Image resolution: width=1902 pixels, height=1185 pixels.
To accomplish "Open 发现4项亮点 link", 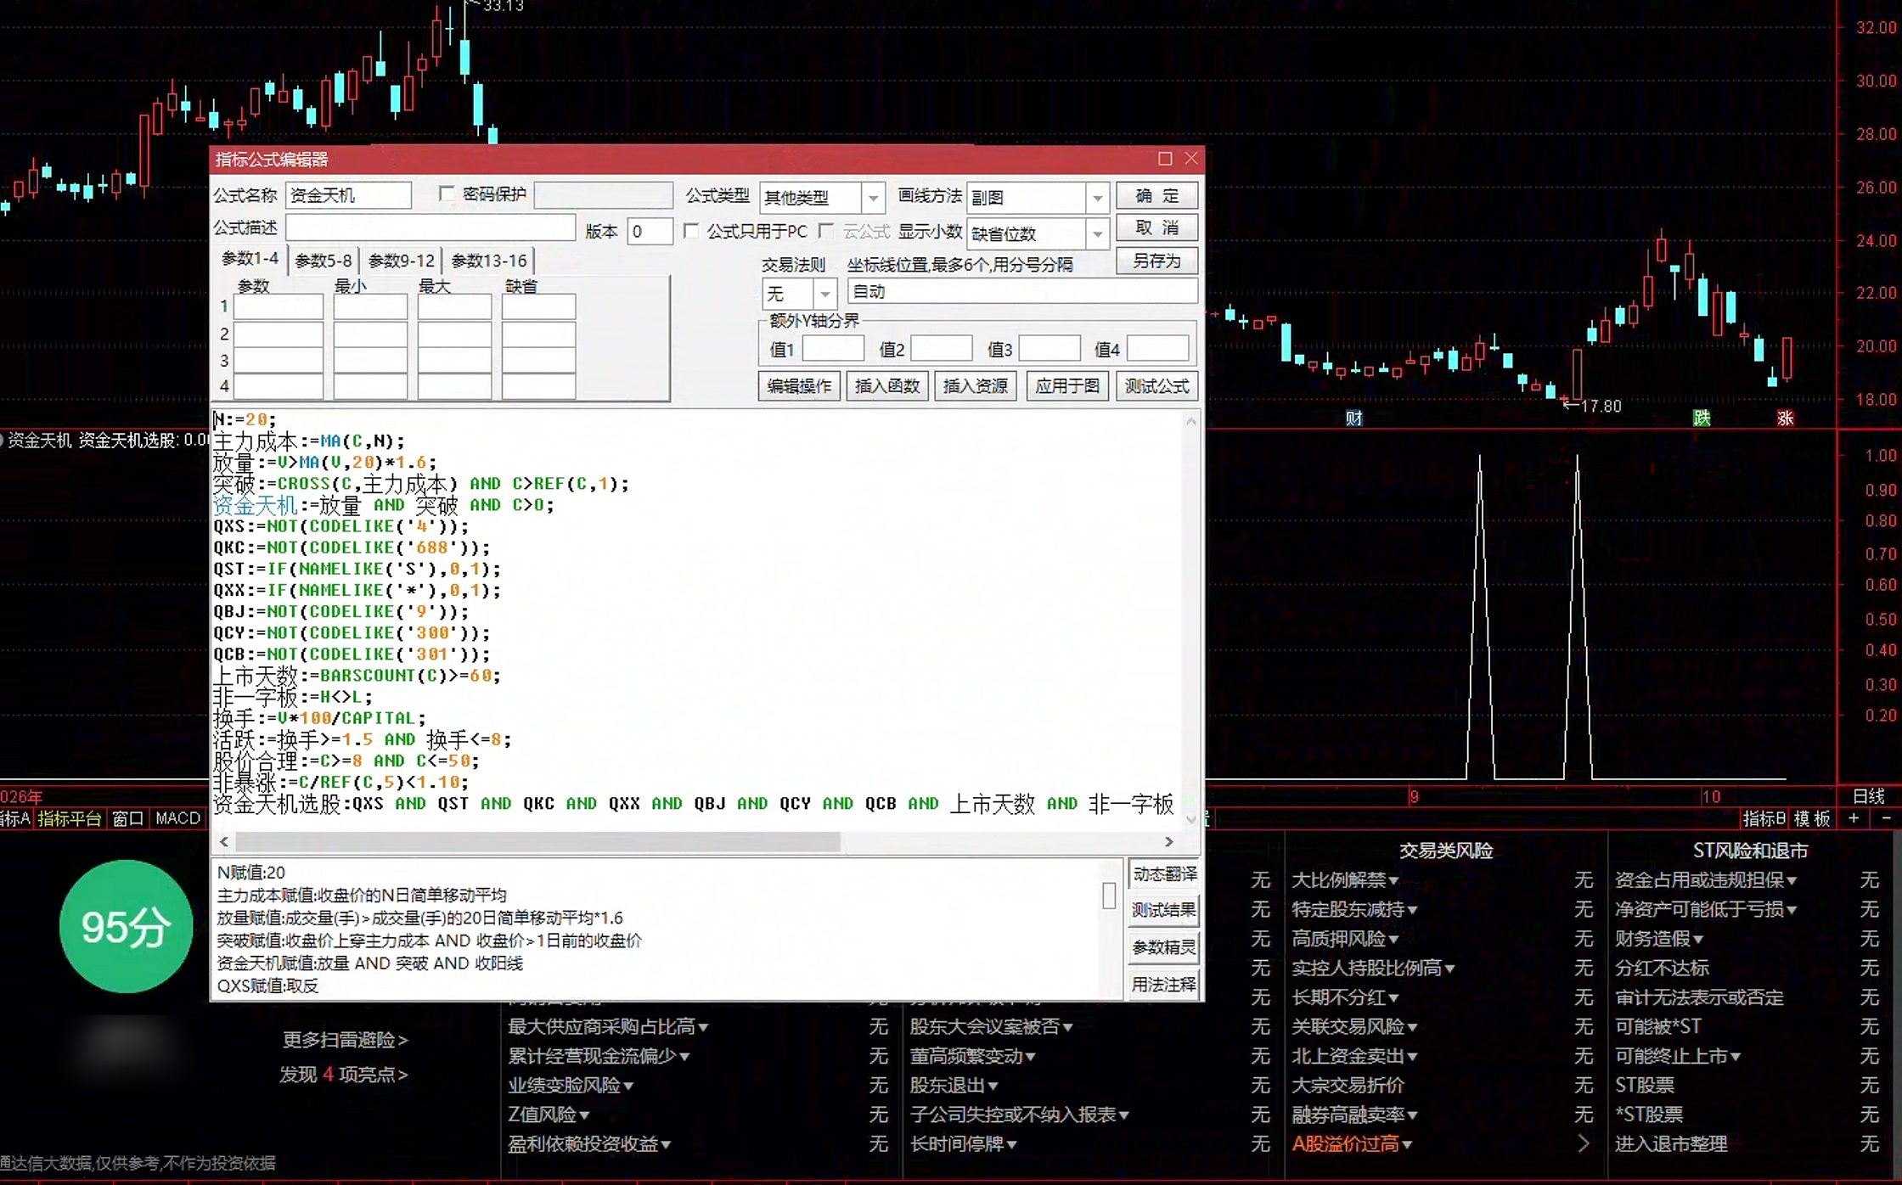I will tap(344, 1075).
